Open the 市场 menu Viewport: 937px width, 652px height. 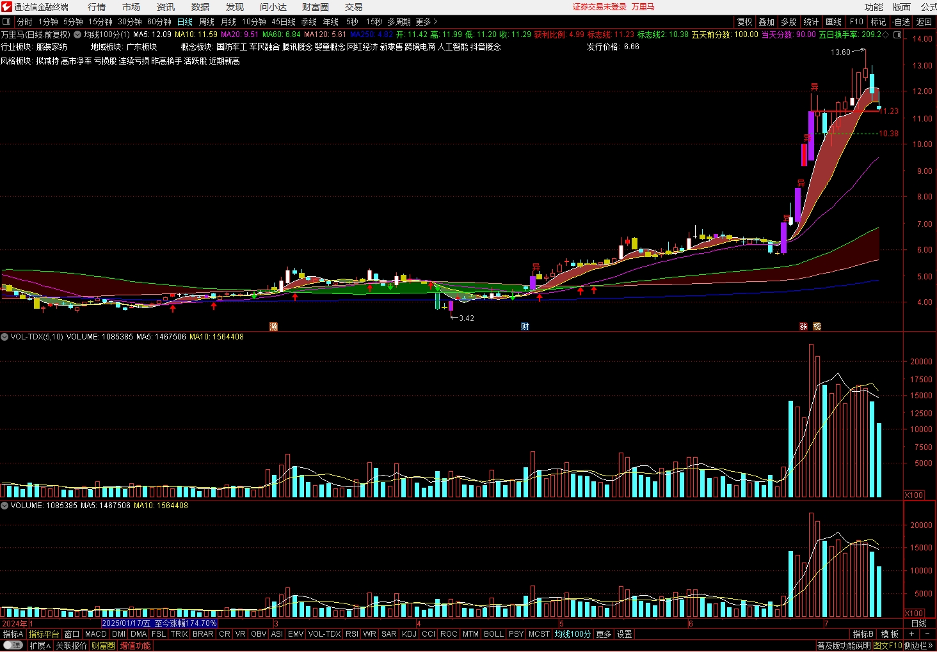pyautogui.click(x=131, y=7)
